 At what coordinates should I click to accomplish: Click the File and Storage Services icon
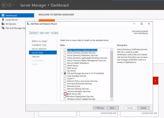[x=3, y=28]
